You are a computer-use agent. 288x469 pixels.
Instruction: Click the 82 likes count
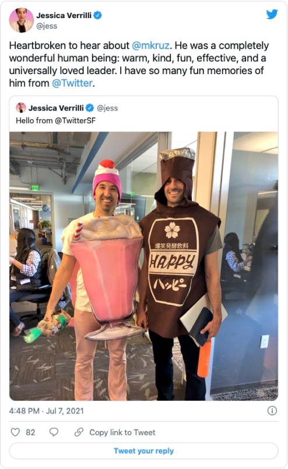[x=30, y=432]
